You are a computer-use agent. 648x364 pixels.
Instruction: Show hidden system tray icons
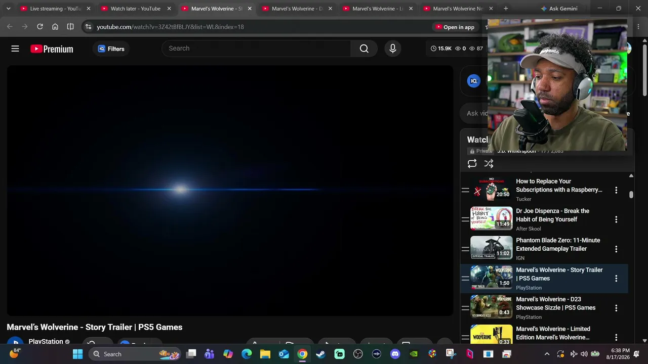547,354
